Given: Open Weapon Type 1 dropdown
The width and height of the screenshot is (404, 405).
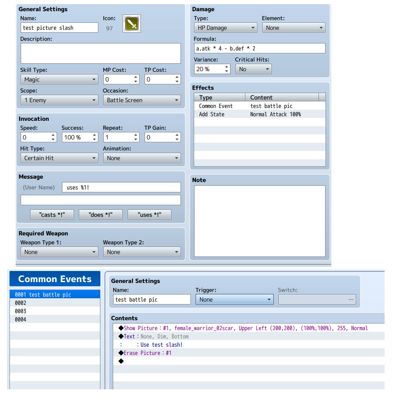Looking at the screenshot, I should coord(59,252).
